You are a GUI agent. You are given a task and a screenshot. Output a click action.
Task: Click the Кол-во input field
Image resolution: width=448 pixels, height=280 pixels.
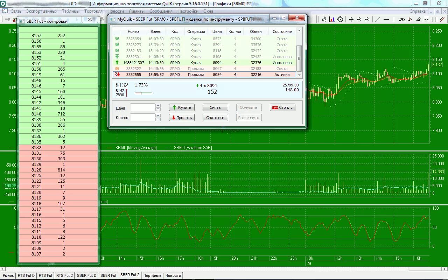point(143,118)
